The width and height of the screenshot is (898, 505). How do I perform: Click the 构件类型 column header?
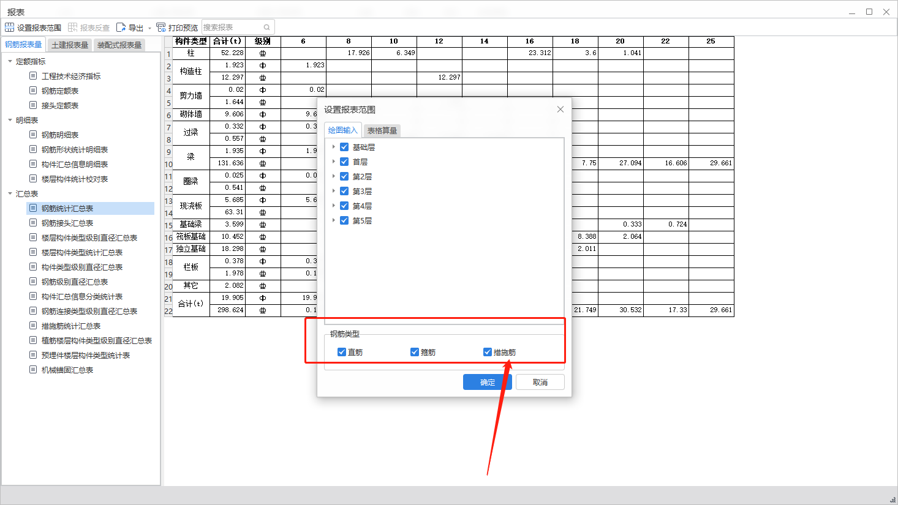191,41
